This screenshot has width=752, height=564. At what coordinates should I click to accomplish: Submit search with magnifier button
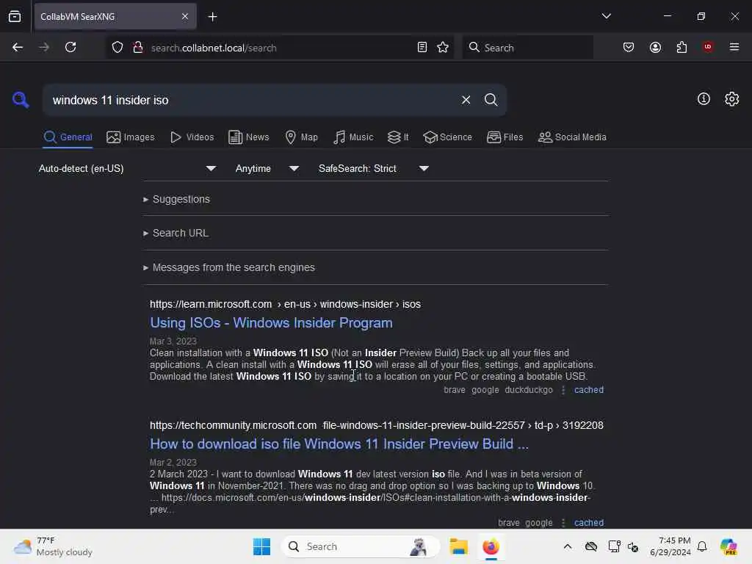coord(491,100)
